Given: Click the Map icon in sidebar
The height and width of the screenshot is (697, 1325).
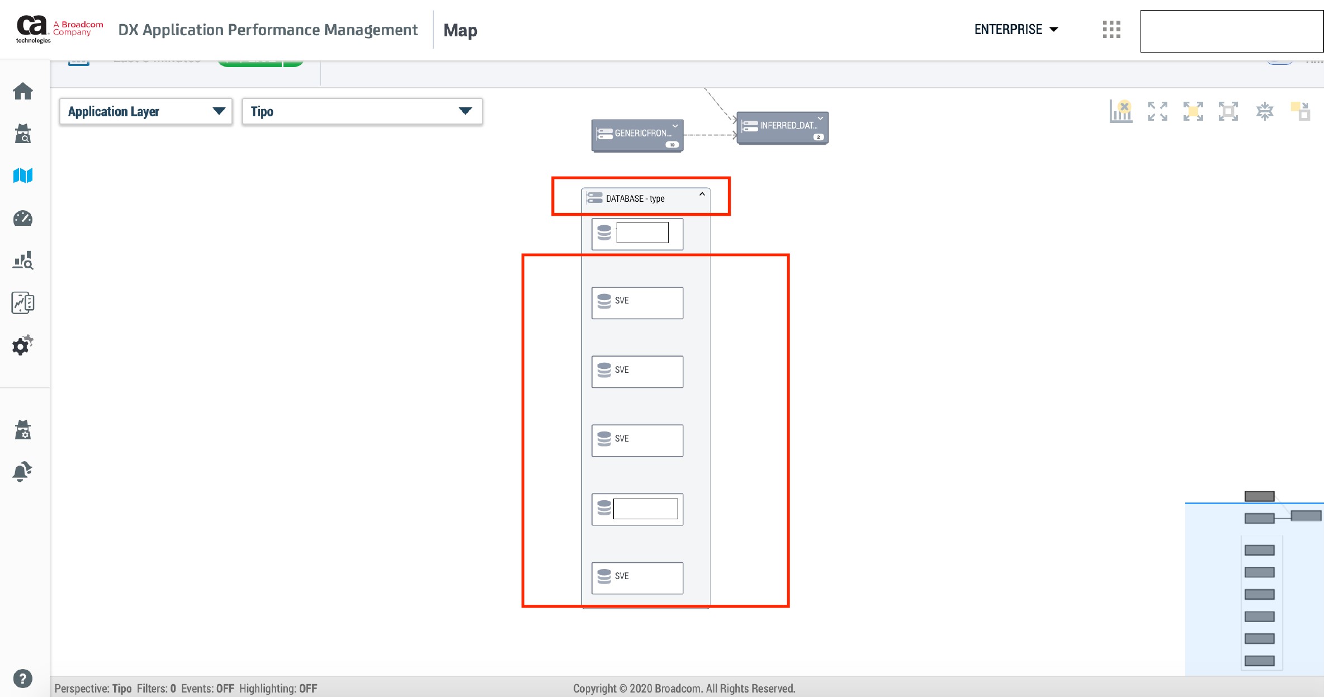Looking at the screenshot, I should (x=23, y=176).
